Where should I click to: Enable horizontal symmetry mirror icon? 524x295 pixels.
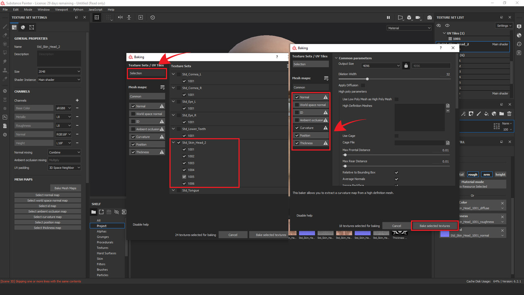click(120, 18)
